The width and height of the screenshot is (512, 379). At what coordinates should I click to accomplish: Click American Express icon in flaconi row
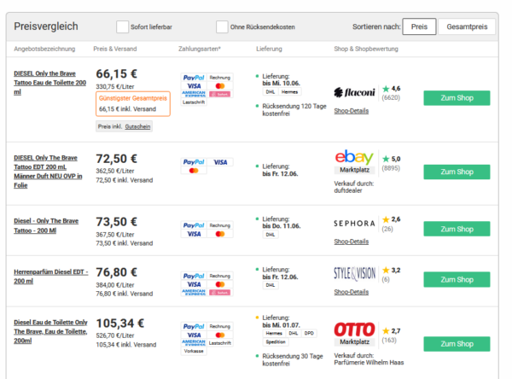194,94
